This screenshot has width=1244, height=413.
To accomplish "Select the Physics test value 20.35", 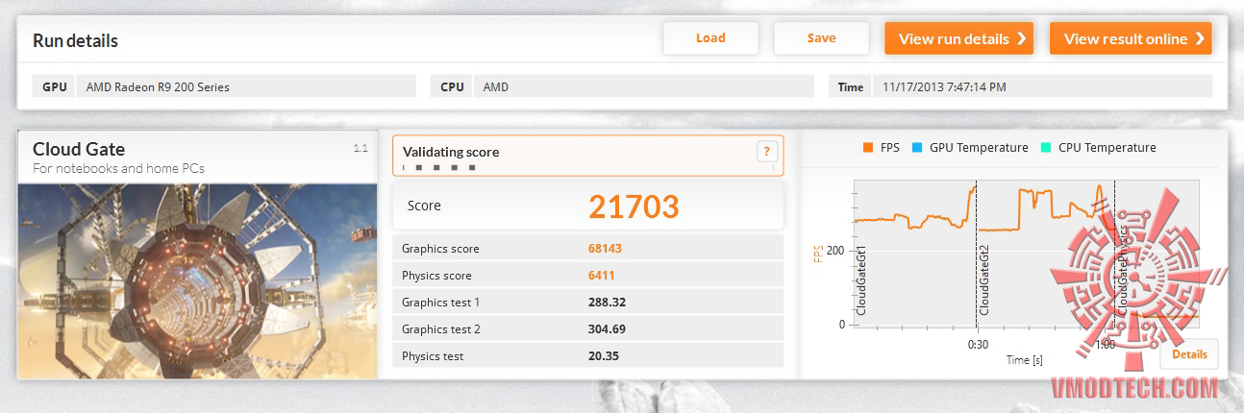I will click(603, 356).
